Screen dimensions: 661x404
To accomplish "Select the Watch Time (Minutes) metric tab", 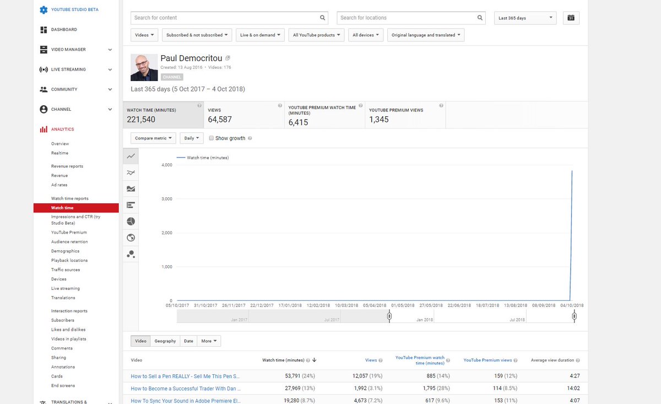I will [x=164, y=115].
